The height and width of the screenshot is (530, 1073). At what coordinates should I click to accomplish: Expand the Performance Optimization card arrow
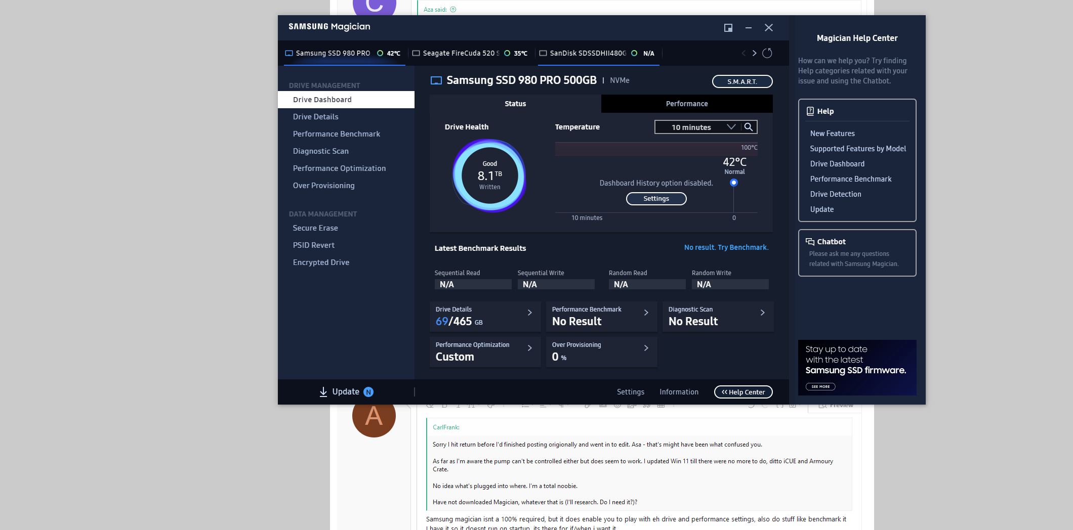[x=530, y=348]
